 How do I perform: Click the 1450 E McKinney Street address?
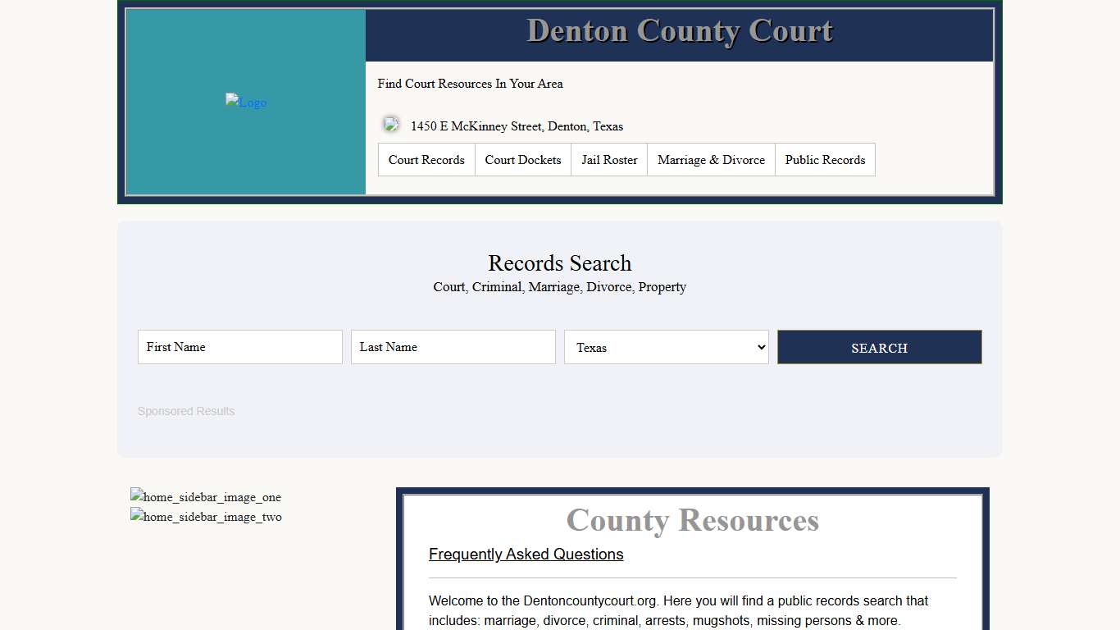point(517,126)
